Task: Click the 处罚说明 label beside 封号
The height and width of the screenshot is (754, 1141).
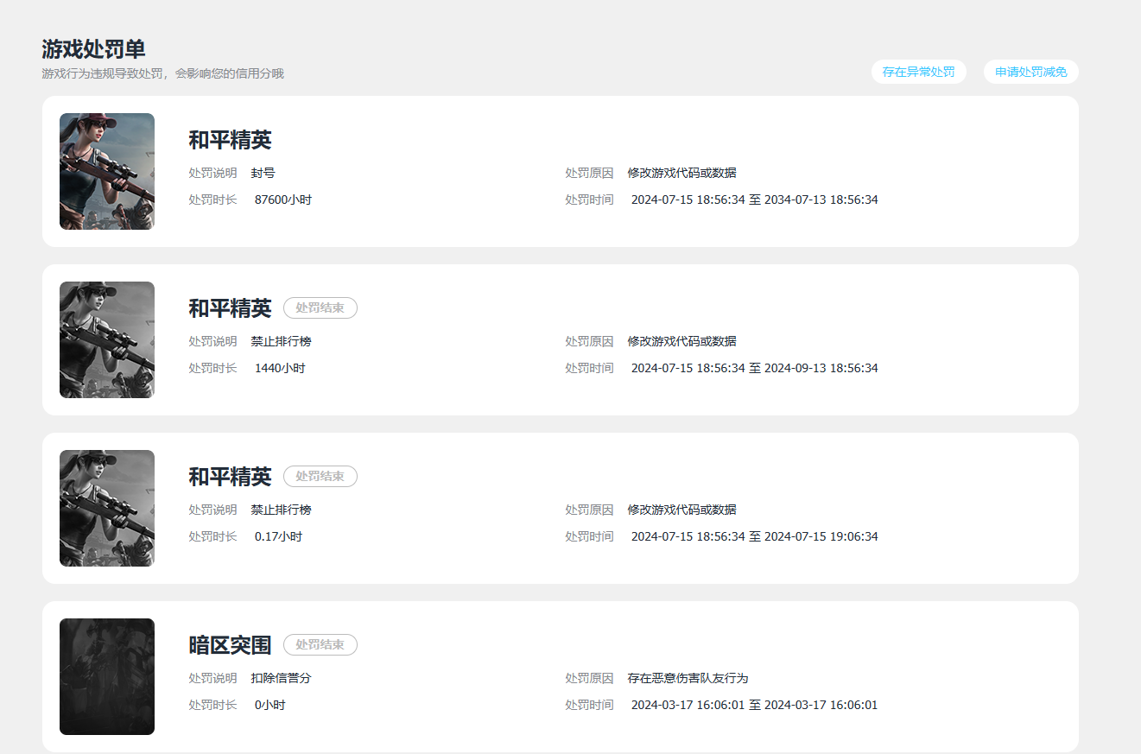Action: click(x=212, y=173)
